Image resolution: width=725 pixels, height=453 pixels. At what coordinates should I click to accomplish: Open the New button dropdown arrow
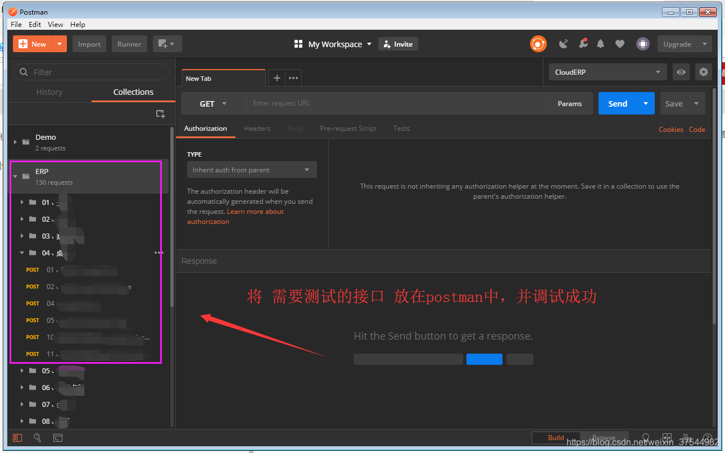coord(60,44)
